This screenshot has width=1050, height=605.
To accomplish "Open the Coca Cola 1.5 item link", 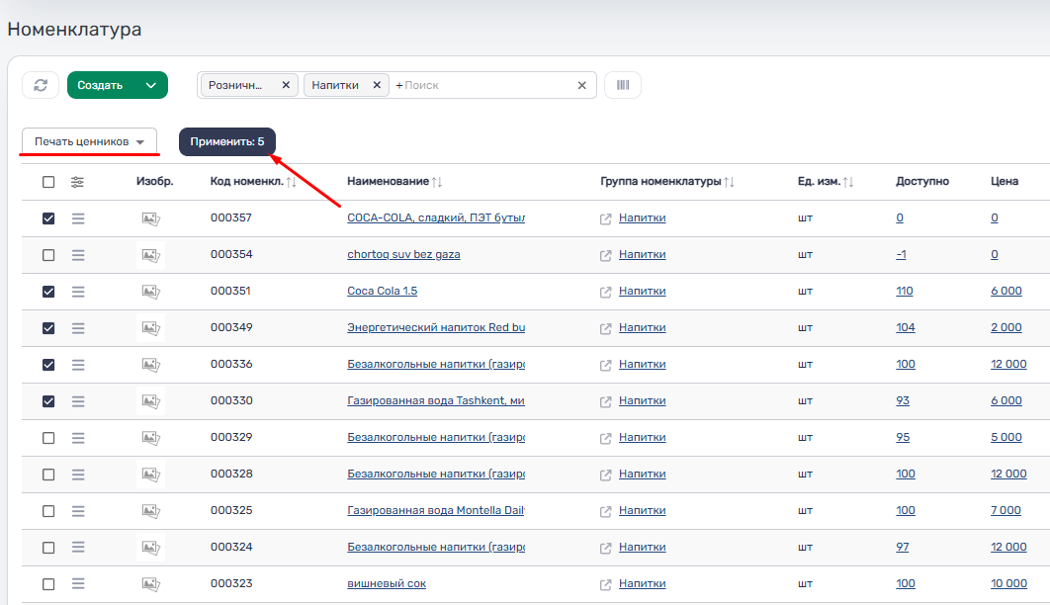I will pos(382,292).
